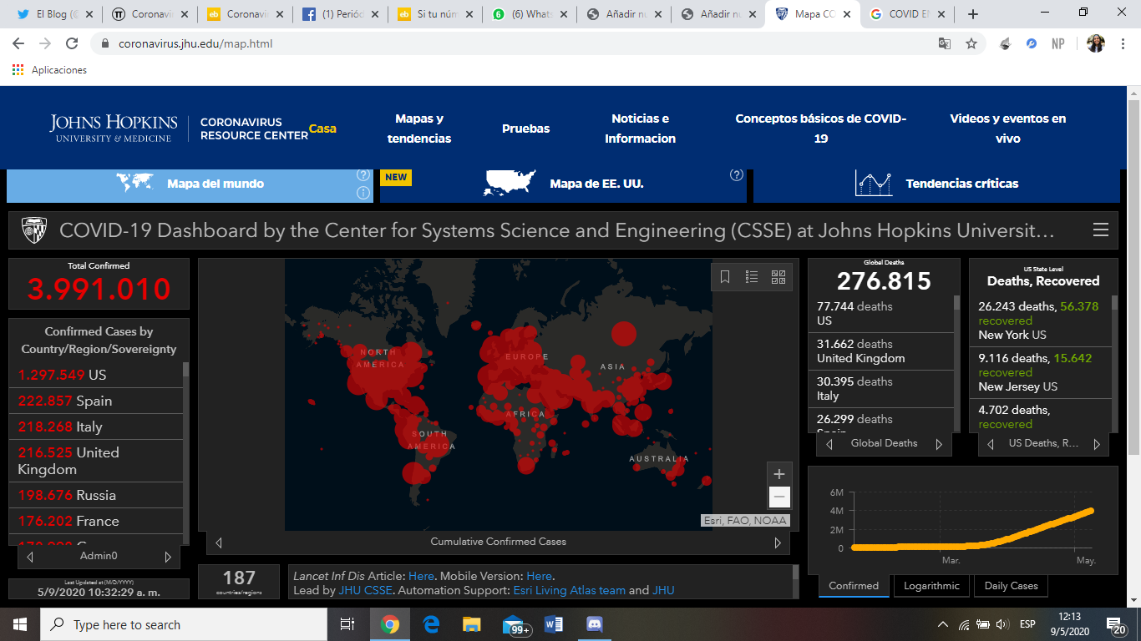Screen dimensions: 1141x641
Task: Show hidden system tray icons
Action: point(943,624)
